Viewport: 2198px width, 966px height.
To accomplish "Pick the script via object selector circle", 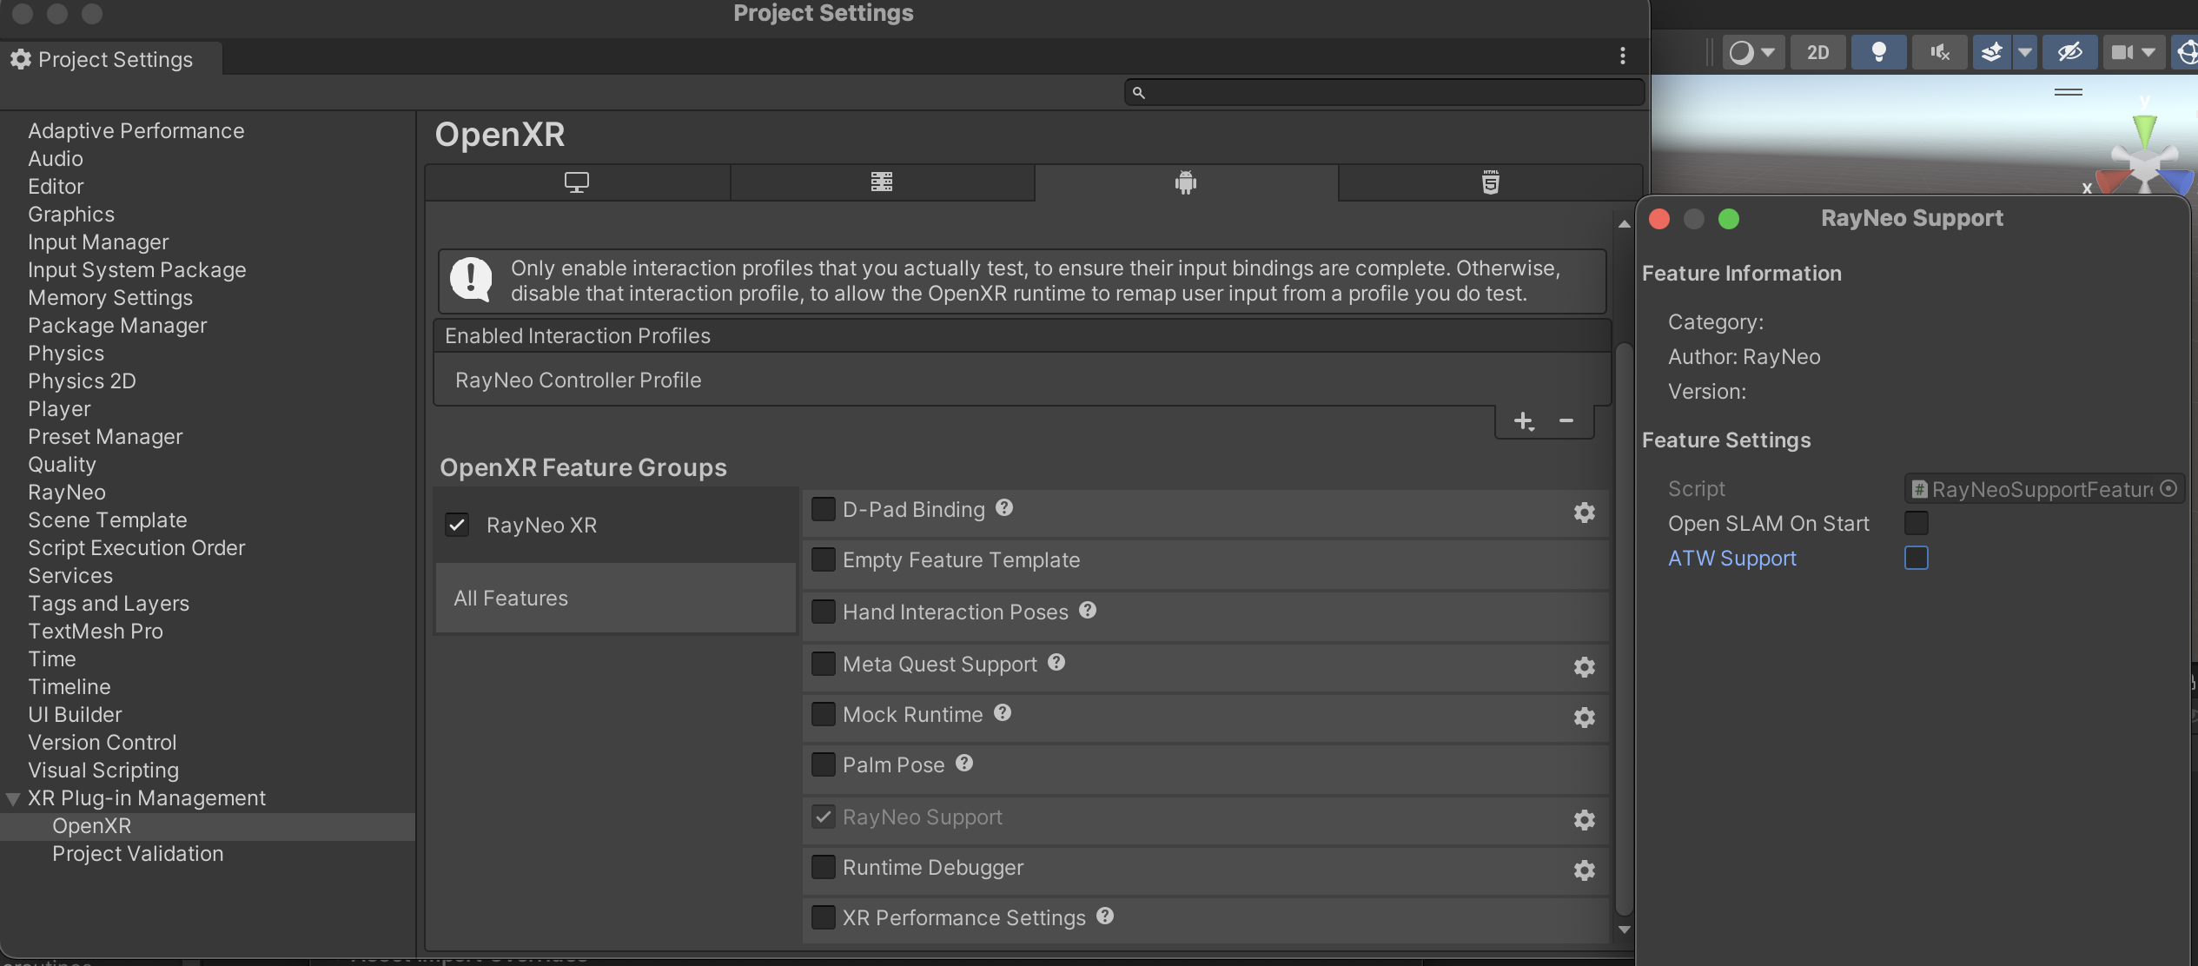I will coord(2168,489).
